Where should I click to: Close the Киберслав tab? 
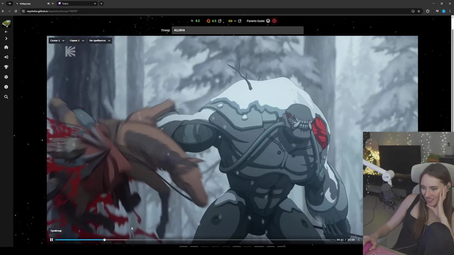[x=53, y=4]
